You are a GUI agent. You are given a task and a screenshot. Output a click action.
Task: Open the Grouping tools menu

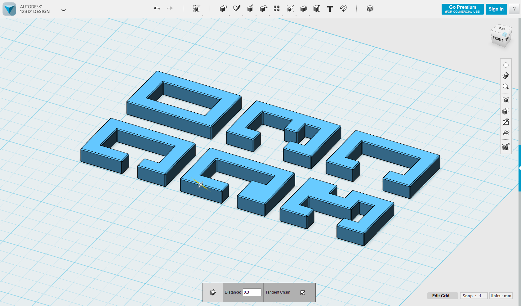pyautogui.click(x=290, y=9)
